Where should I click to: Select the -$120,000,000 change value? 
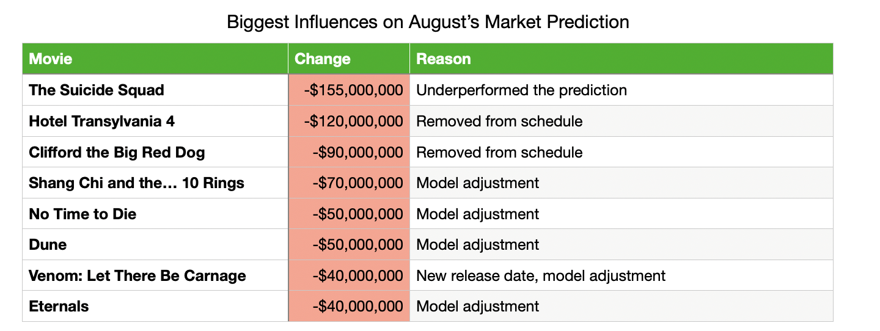click(354, 122)
